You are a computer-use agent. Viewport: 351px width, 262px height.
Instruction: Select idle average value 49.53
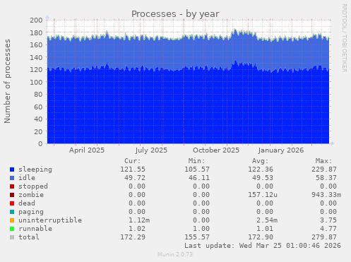tap(263, 178)
